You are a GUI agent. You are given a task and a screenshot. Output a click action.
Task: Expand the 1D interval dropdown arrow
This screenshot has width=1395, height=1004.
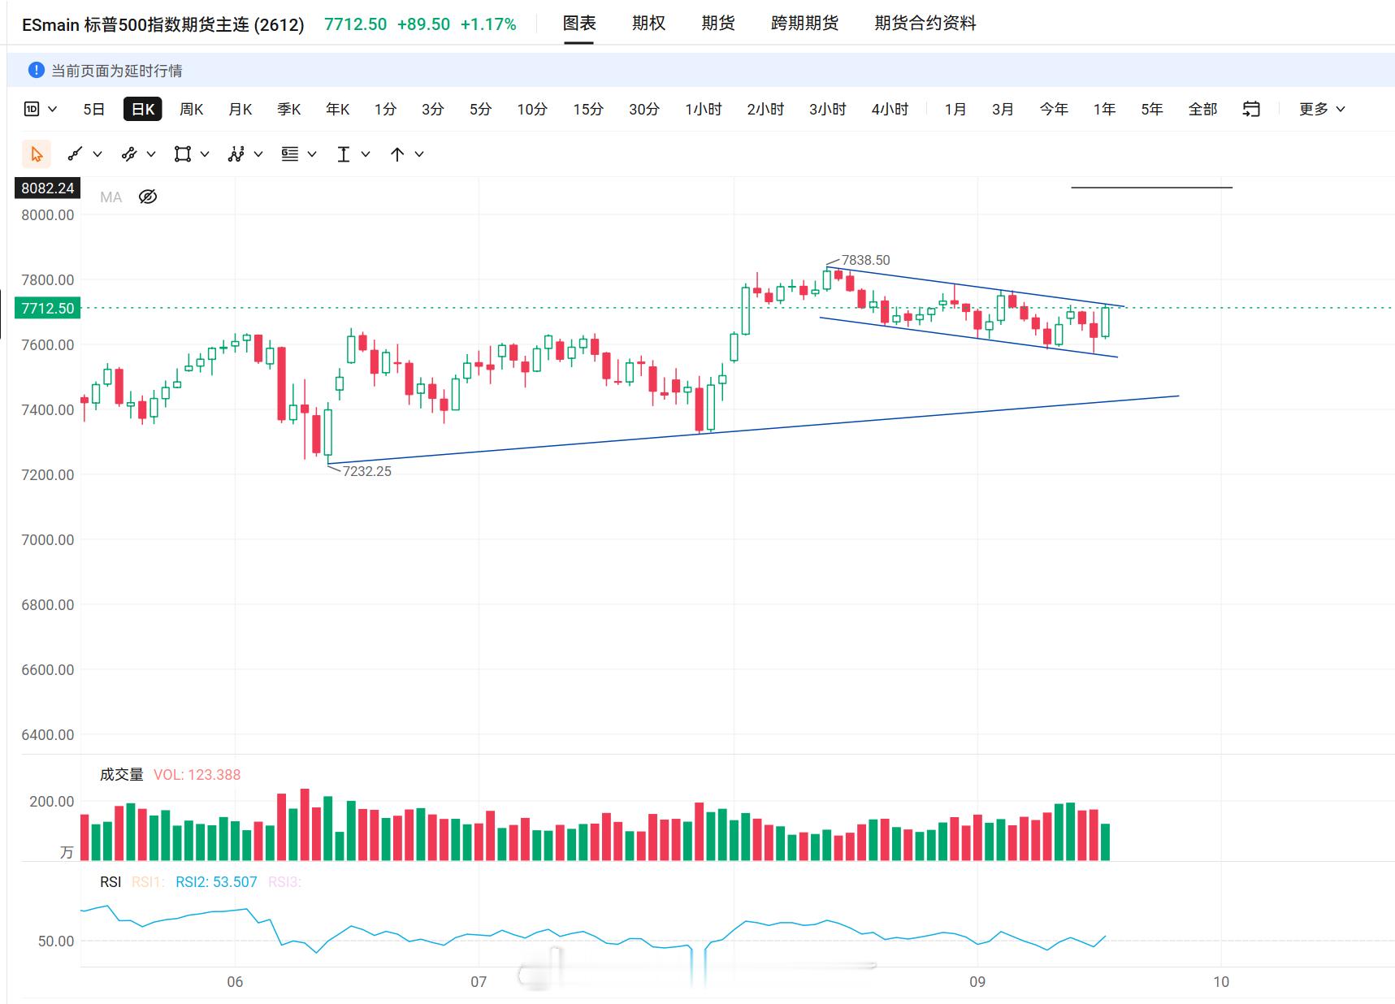[53, 109]
